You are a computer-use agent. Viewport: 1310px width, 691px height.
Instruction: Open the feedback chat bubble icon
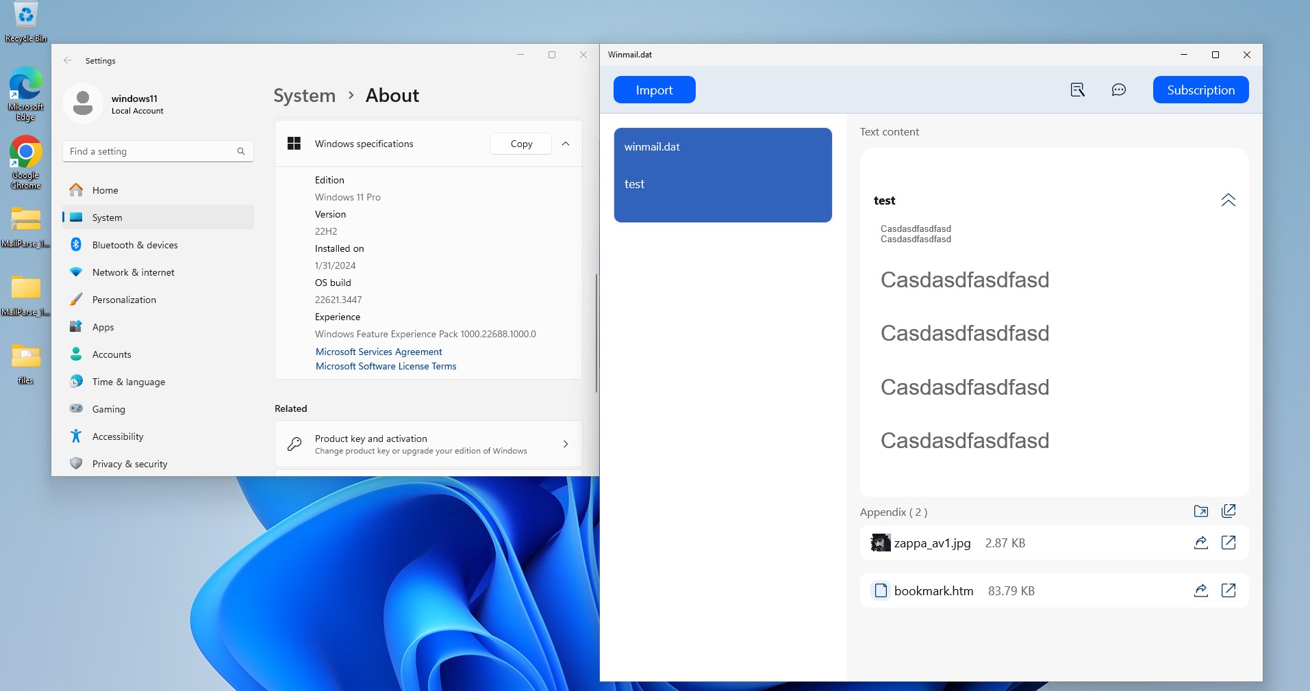pos(1119,90)
